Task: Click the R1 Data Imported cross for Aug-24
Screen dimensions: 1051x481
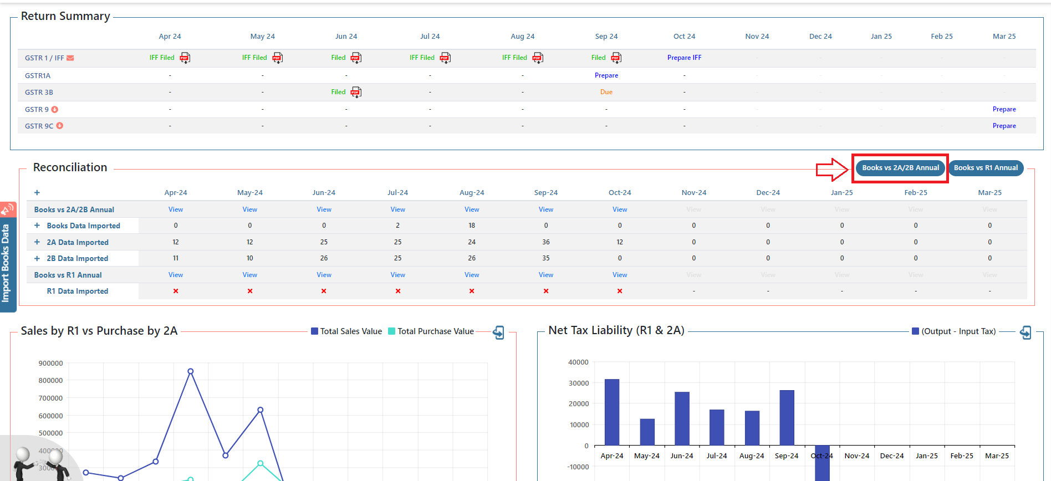Action: [x=472, y=291]
